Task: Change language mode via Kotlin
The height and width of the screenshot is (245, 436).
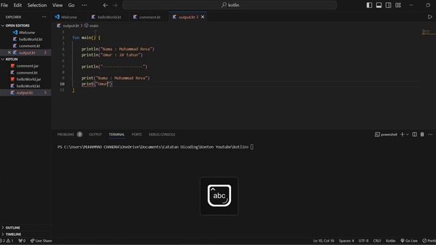Action: click(390, 241)
